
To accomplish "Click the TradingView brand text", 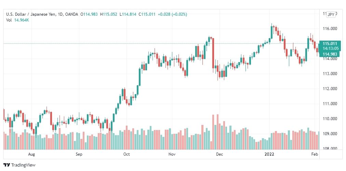I will coord(23,165).
